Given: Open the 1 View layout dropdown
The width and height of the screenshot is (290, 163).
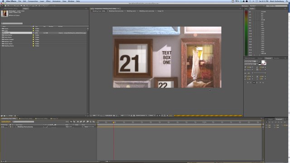Looking at the screenshot, I should click(x=152, y=115).
